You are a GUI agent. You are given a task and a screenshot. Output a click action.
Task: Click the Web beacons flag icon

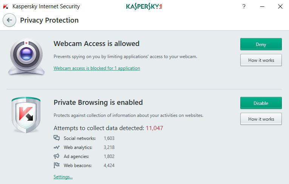click(57, 165)
